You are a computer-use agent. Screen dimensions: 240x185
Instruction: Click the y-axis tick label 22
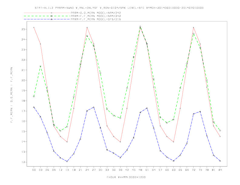pos(23,60)
